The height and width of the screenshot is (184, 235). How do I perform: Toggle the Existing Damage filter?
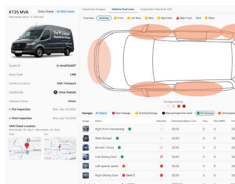(x=146, y=113)
